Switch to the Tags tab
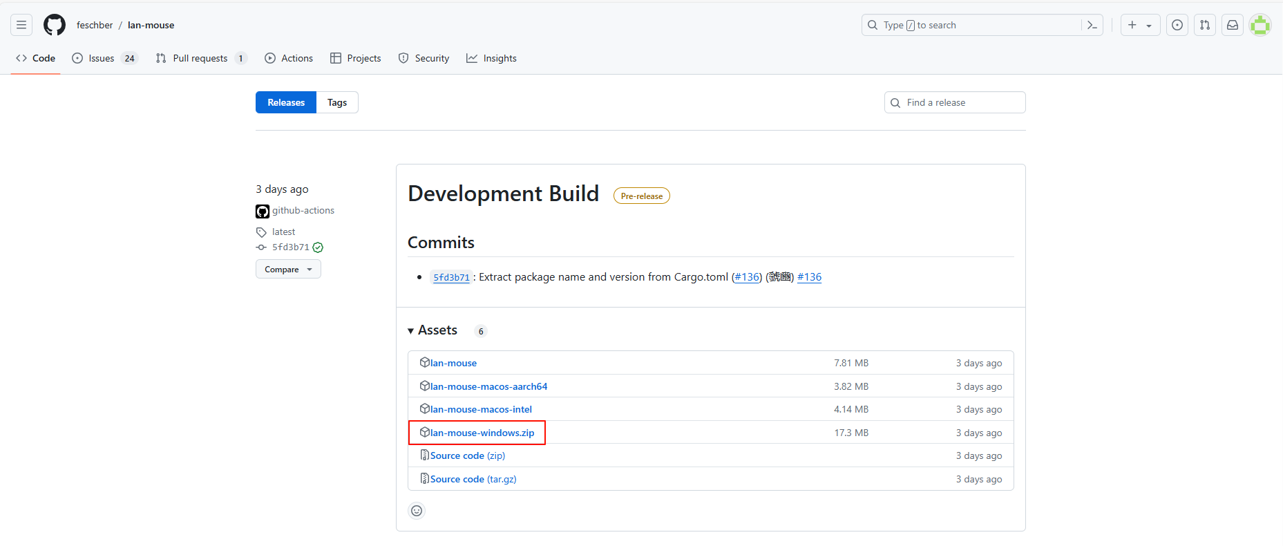The height and width of the screenshot is (546, 1283). (x=337, y=102)
